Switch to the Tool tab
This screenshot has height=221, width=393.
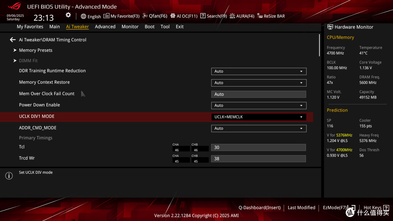click(165, 27)
